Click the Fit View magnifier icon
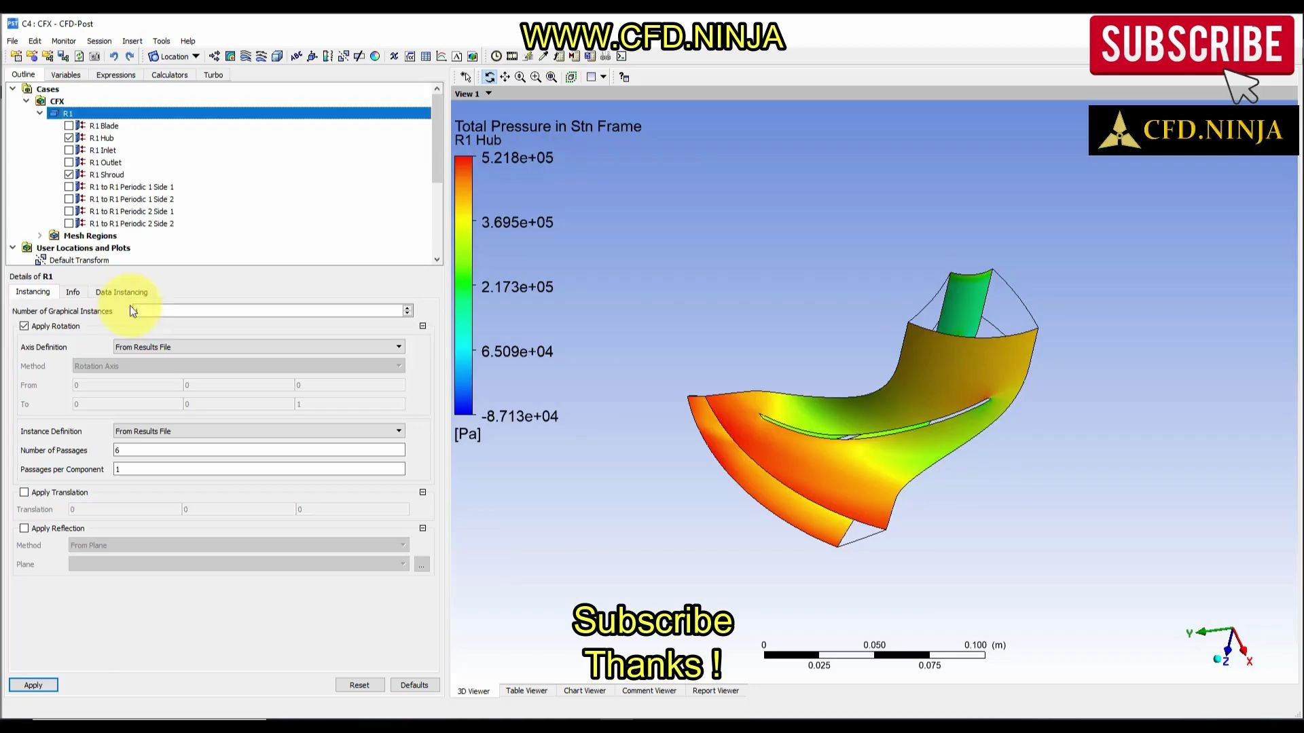Screen dimensions: 1304x733 click(x=551, y=77)
